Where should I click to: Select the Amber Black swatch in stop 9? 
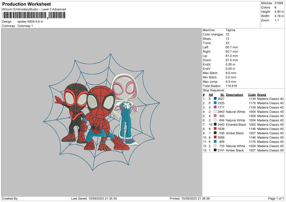point(216,133)
